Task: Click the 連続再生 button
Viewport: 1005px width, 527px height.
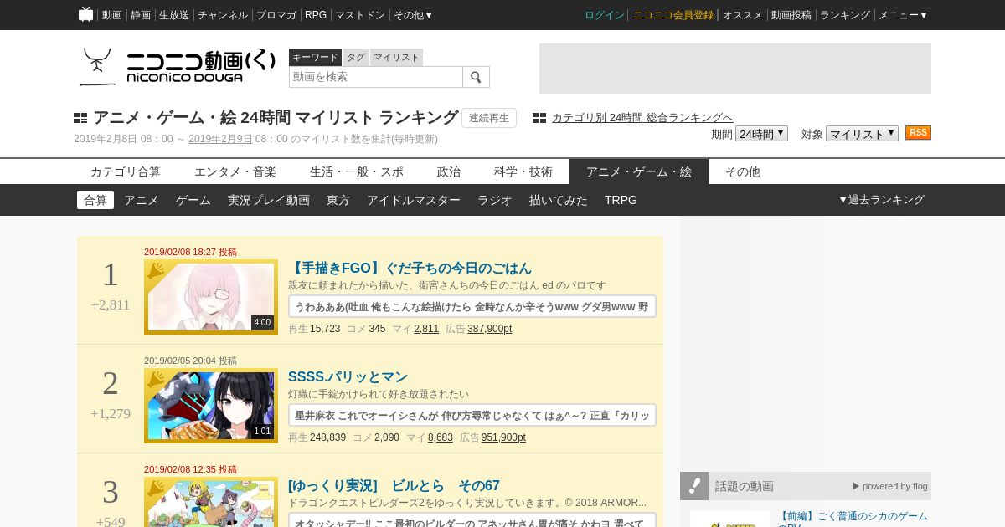Action: [489, 118]
